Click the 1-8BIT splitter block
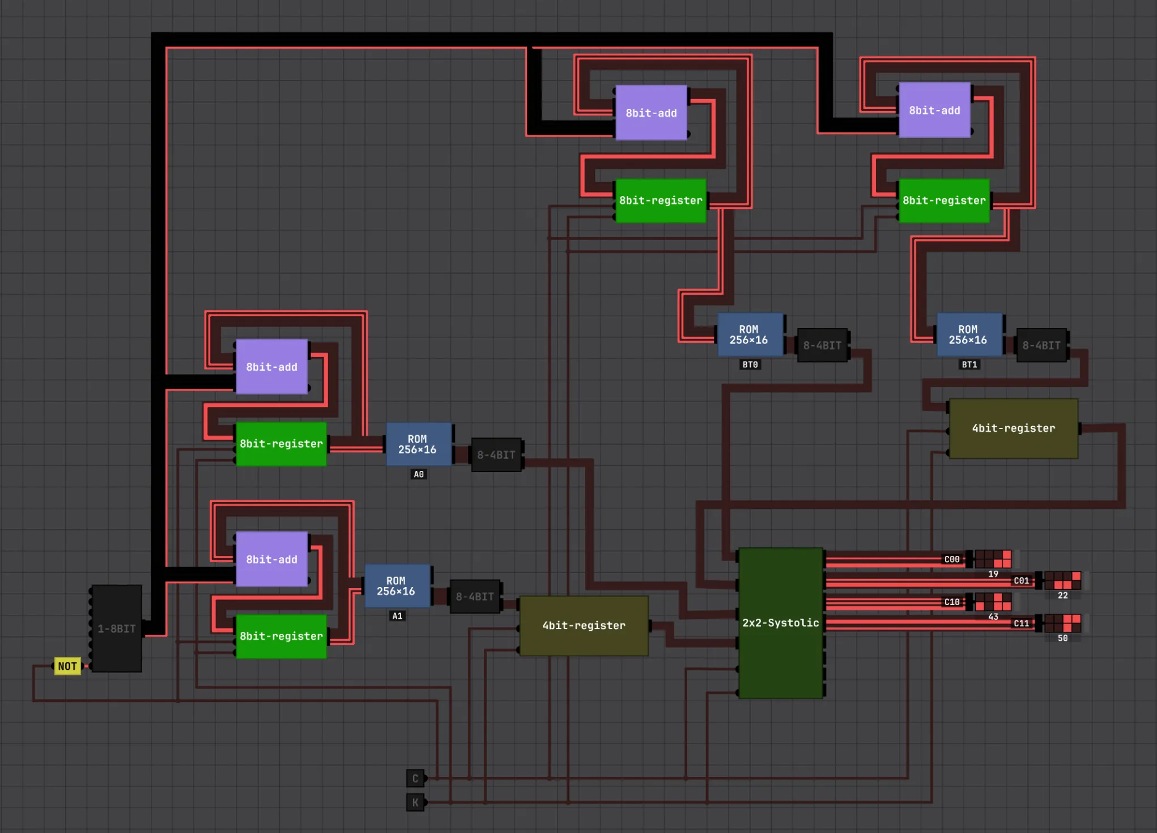The height and width of the screenshot is (833, 1157). pos(117,628)
